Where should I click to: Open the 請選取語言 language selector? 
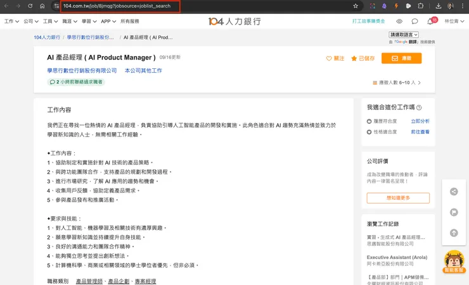404,35
